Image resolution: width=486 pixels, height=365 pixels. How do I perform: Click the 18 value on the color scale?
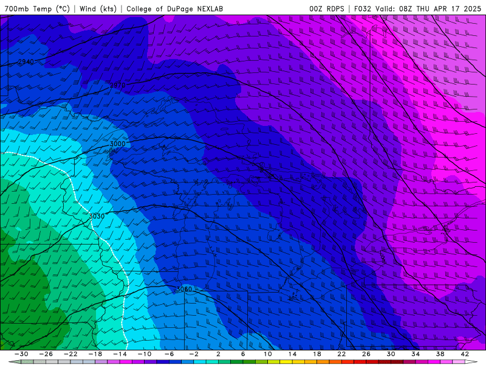(x=317, y=354)
